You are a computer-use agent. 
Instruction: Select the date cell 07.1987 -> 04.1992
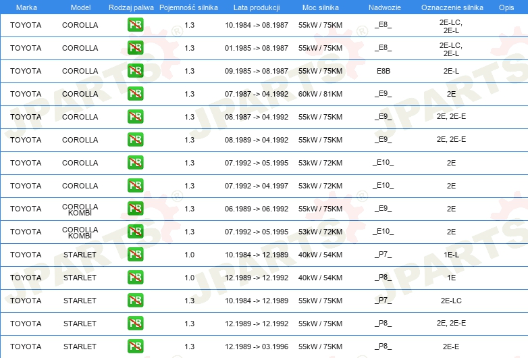[x=257, y=94]
